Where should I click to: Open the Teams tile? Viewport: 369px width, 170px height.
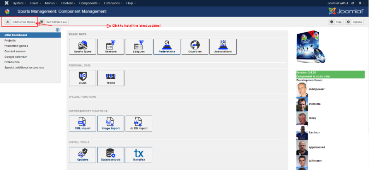(111, 78)
